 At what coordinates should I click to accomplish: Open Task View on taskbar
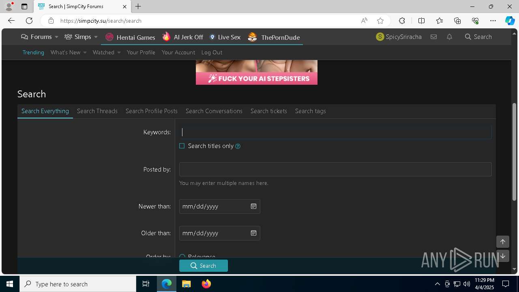[146, 284]
